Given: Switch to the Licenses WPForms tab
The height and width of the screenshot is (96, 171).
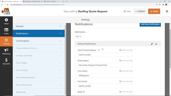Looking at the screenshot, I should click(54, 2).
